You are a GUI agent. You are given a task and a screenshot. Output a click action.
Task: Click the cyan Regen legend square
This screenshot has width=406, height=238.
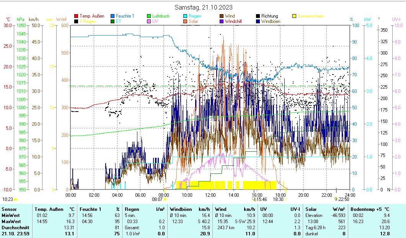click(x=186, y=16)
